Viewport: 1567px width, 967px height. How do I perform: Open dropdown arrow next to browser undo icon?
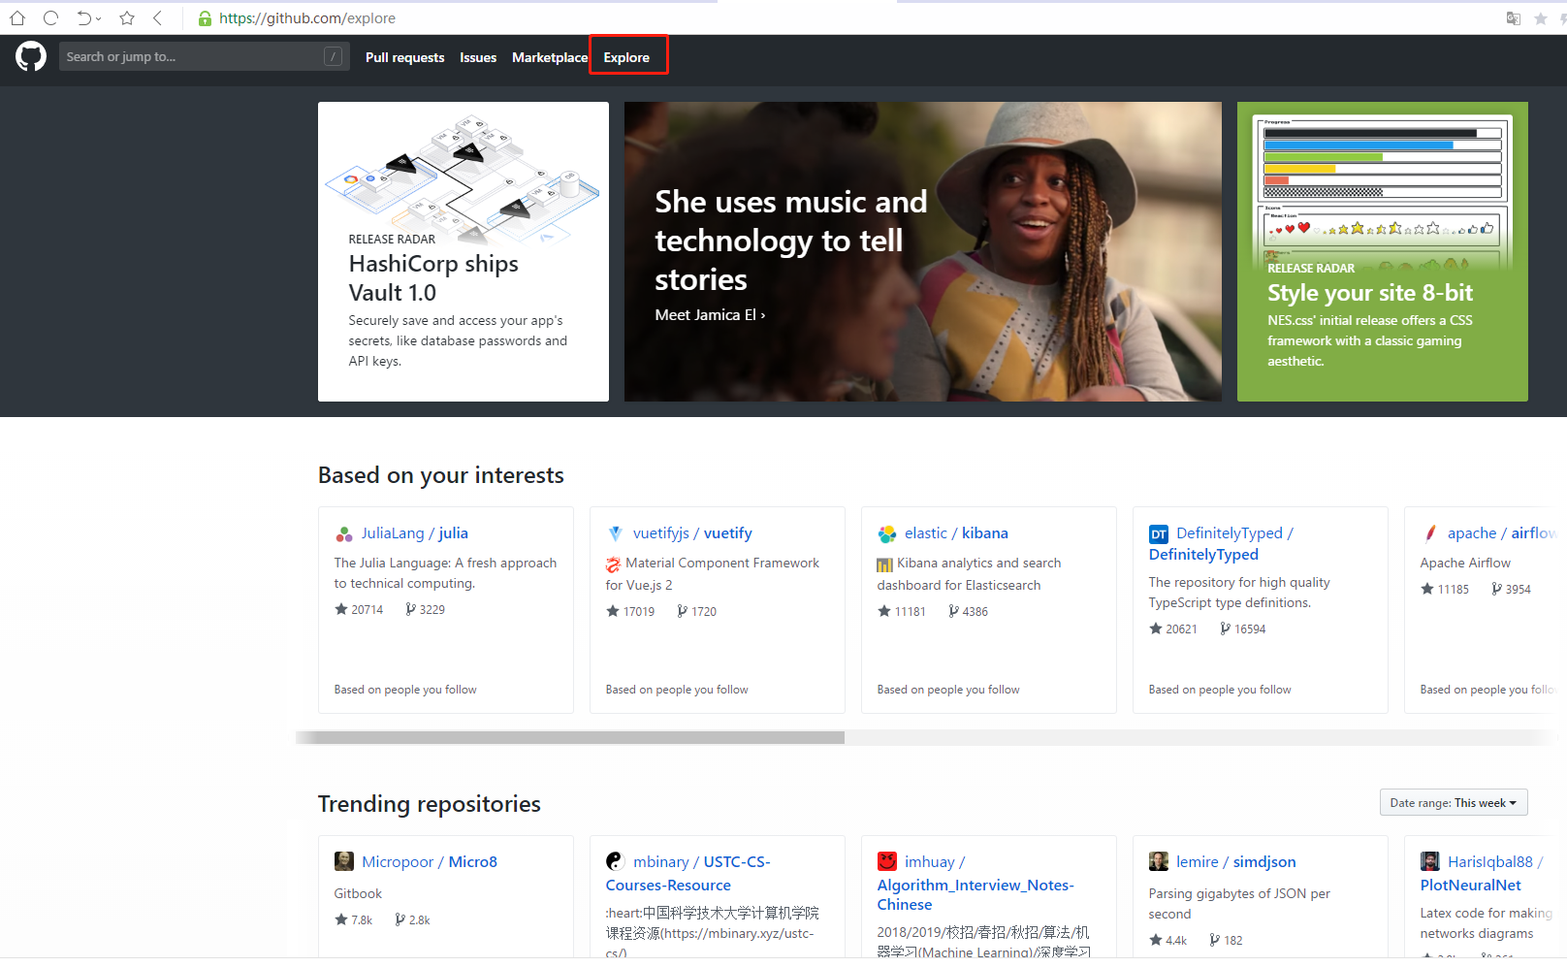99,18
